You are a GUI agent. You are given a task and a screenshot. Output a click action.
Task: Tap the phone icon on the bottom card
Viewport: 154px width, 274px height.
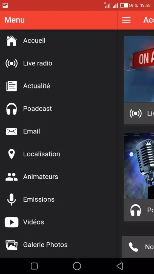pos(133,247)
